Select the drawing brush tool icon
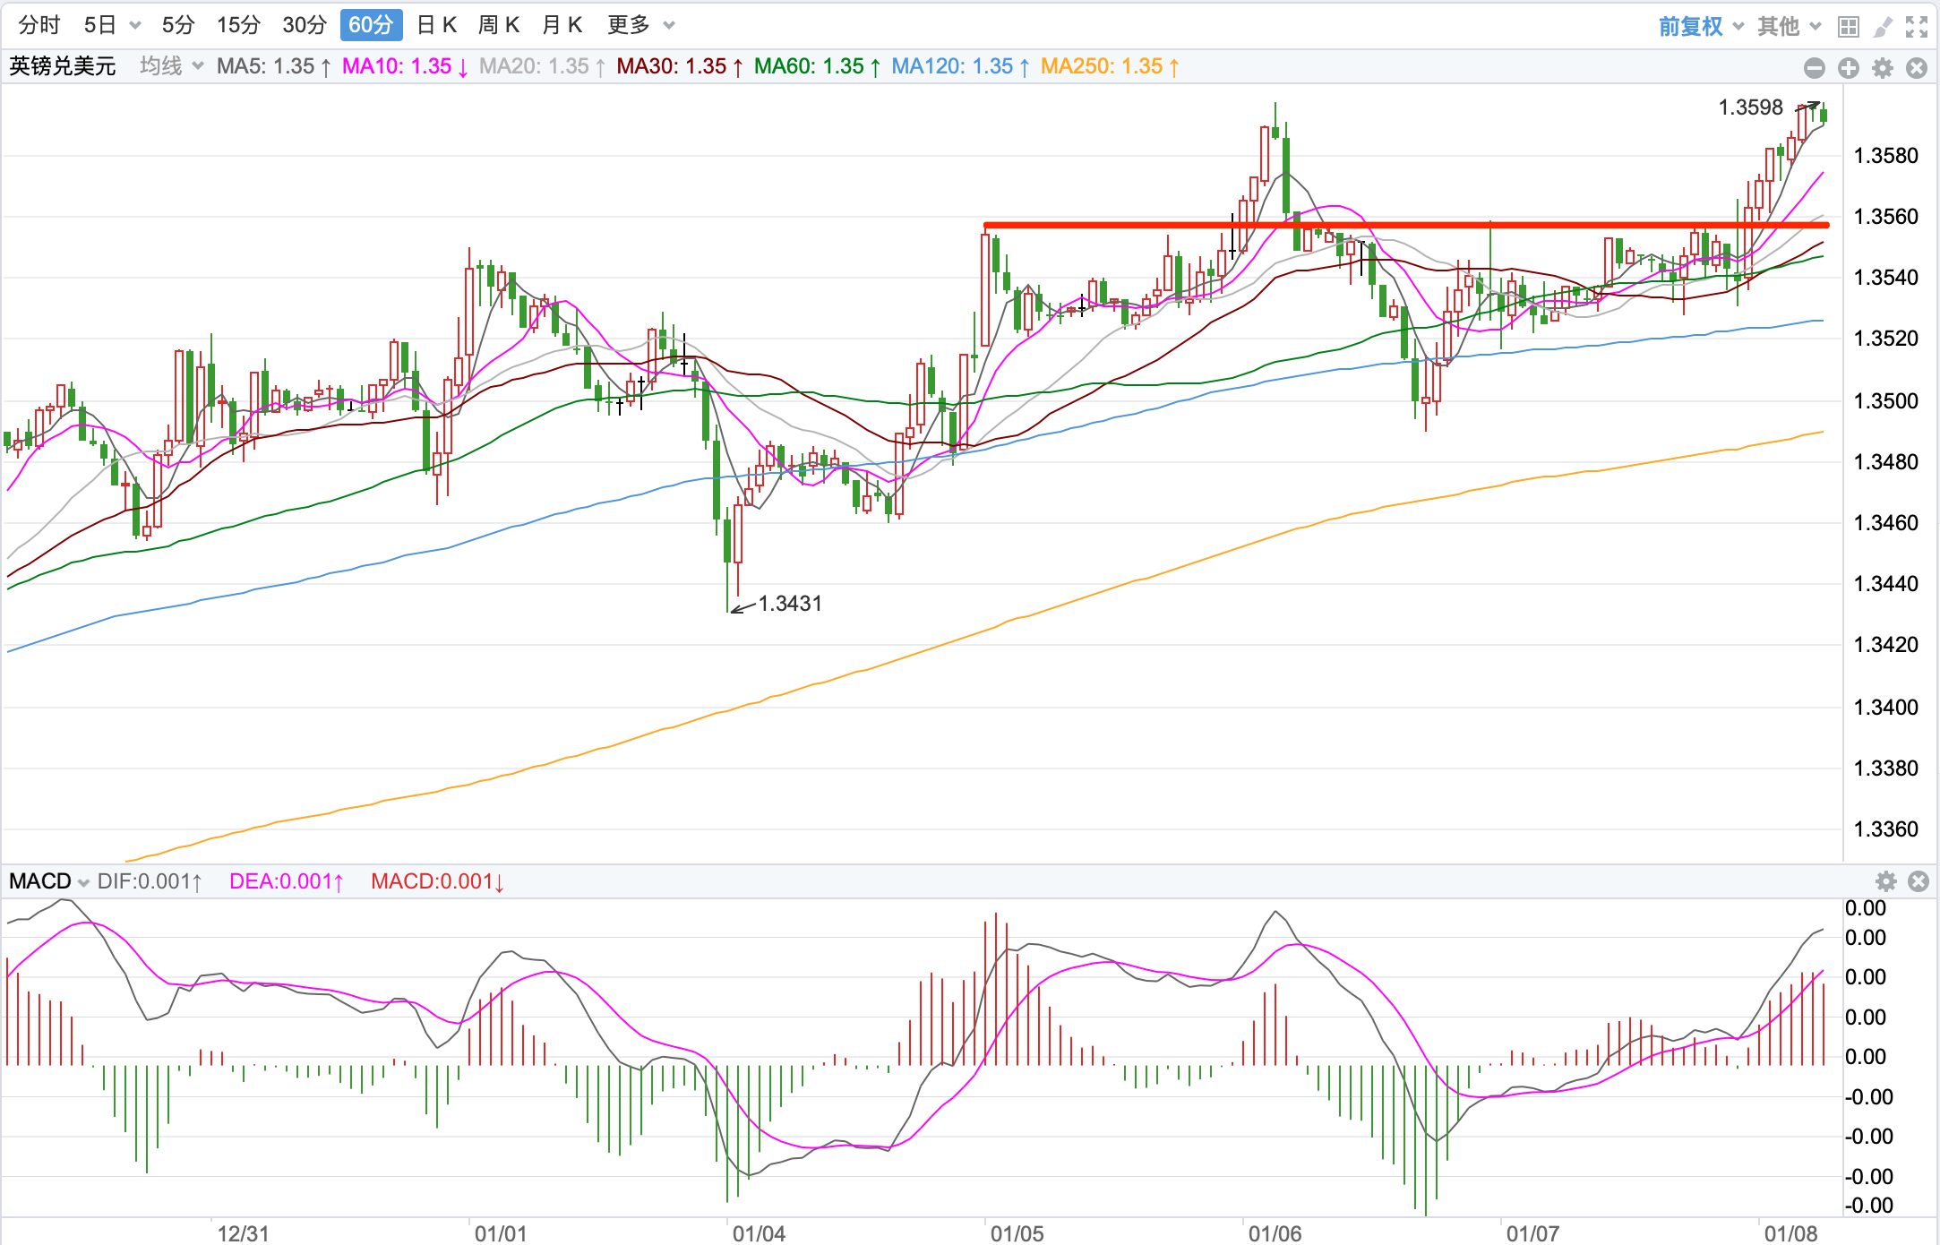 point(1882,26)
